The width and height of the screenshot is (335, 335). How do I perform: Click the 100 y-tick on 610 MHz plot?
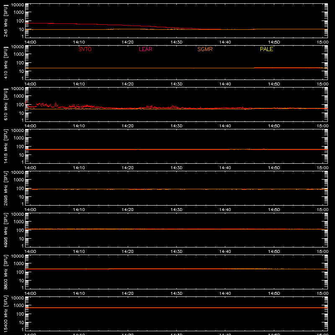pyautogui.click(x=20, y=105)
